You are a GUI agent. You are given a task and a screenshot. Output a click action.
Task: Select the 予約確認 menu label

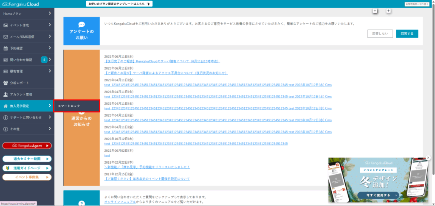coord(17,48)
